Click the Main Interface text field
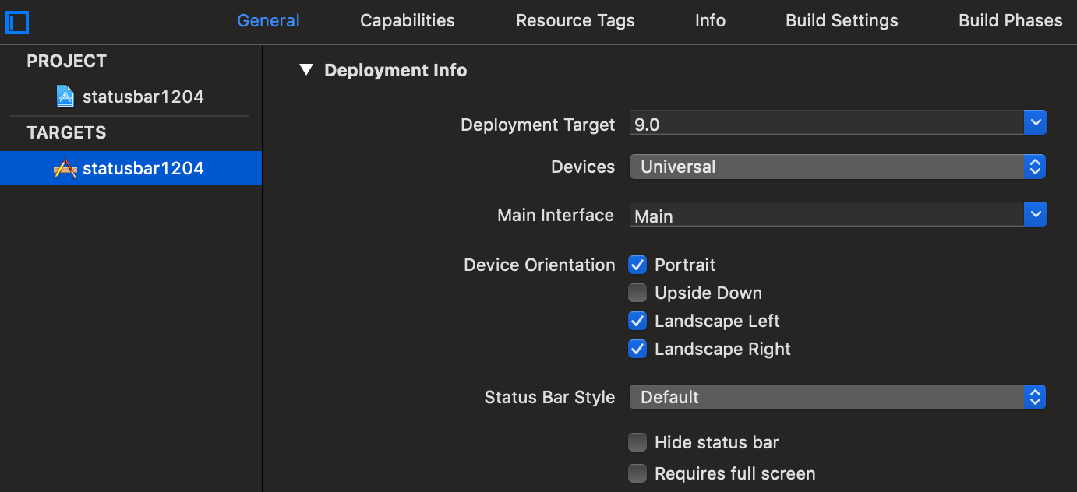Image resolution: width=1077 pixels, height=492 pixels. pyautogui.click(x=826, y=215)
